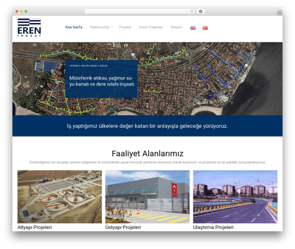Open a new tab with plus button
The height and width of the screenshot is (249, 295).
[x=280, y=13]
